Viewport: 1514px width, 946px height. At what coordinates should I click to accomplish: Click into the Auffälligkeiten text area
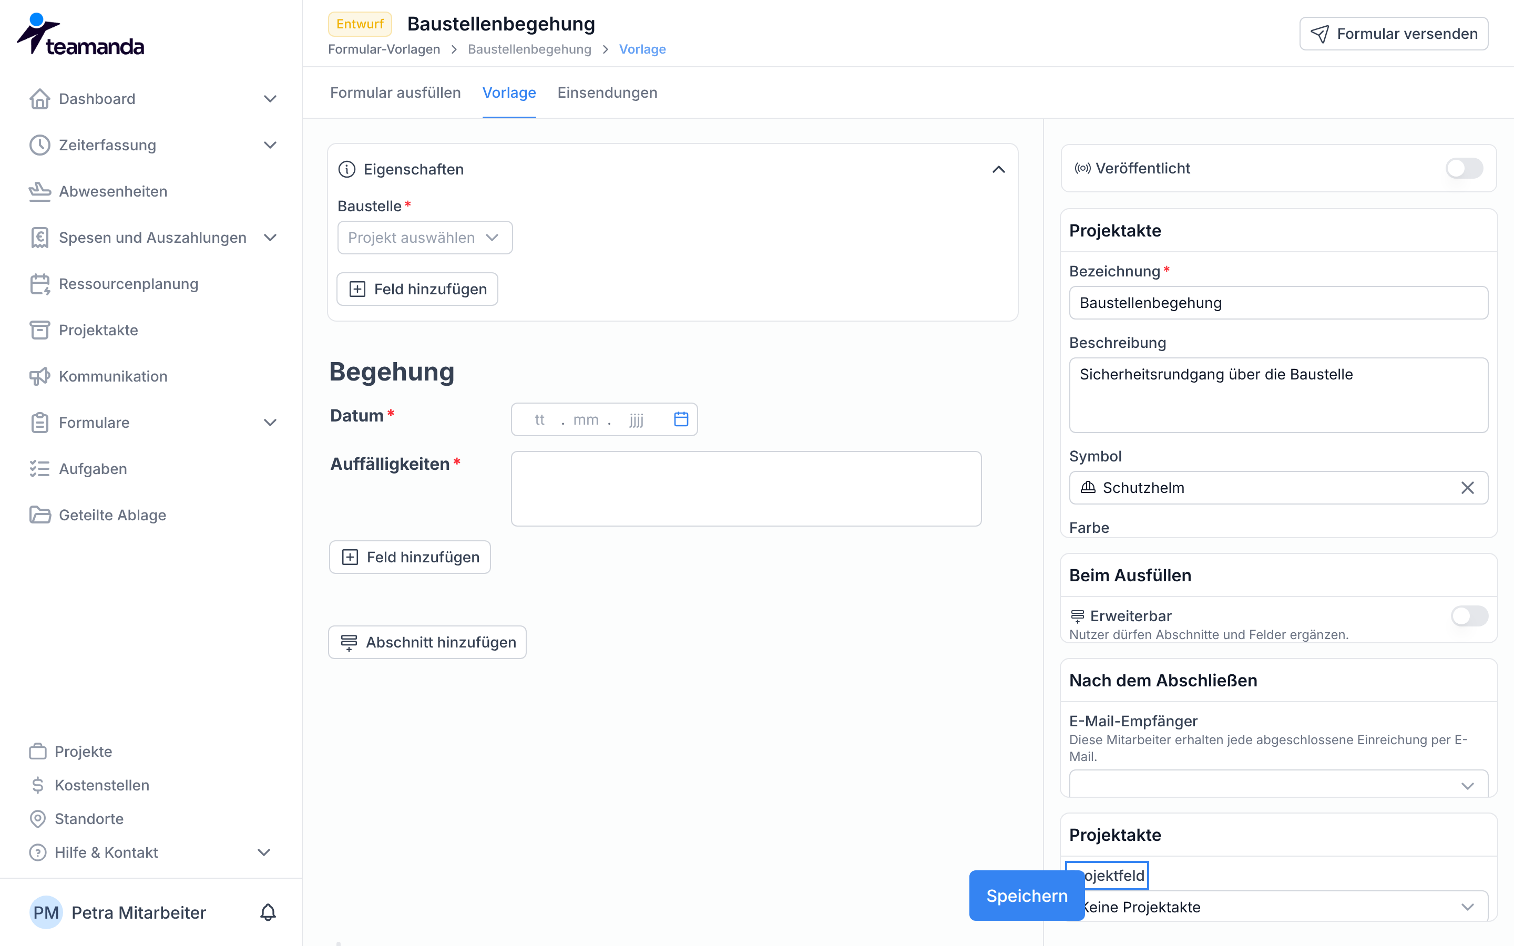tap(746, 489)
